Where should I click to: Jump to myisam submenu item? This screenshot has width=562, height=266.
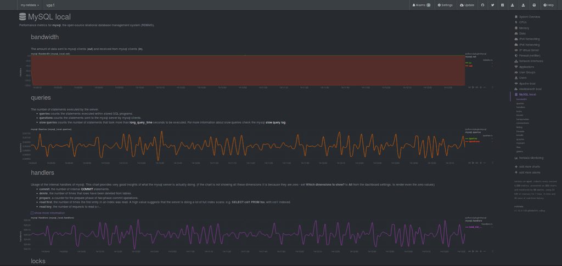click(x=520, y=143)
